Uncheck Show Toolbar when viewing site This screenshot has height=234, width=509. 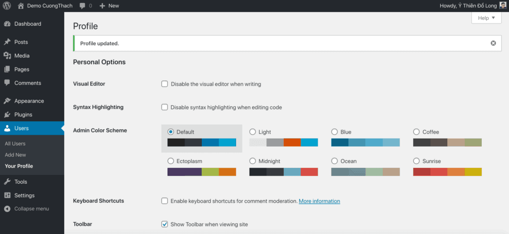pos(165,224)
